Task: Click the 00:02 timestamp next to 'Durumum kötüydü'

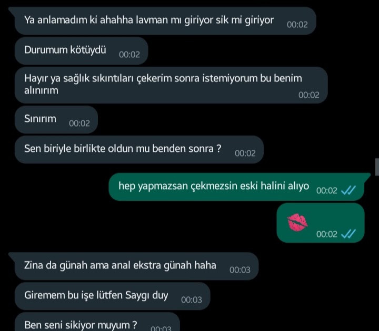Action: click(x=129, y=55)
